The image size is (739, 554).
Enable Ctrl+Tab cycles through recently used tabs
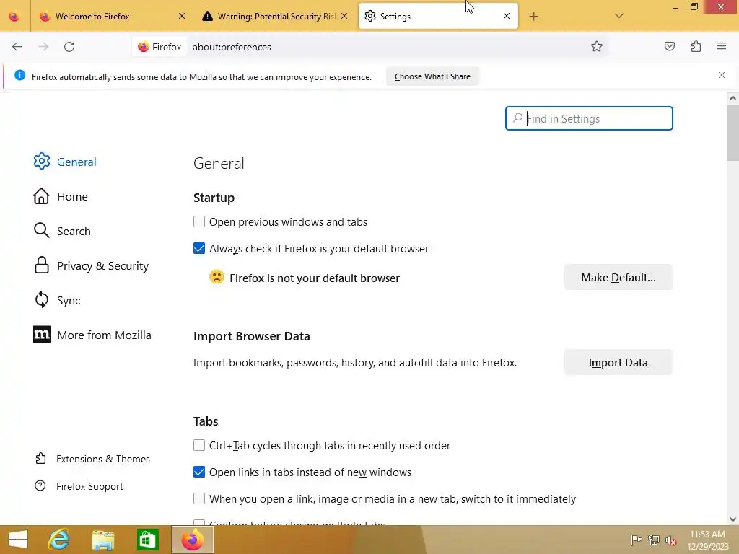199,445
